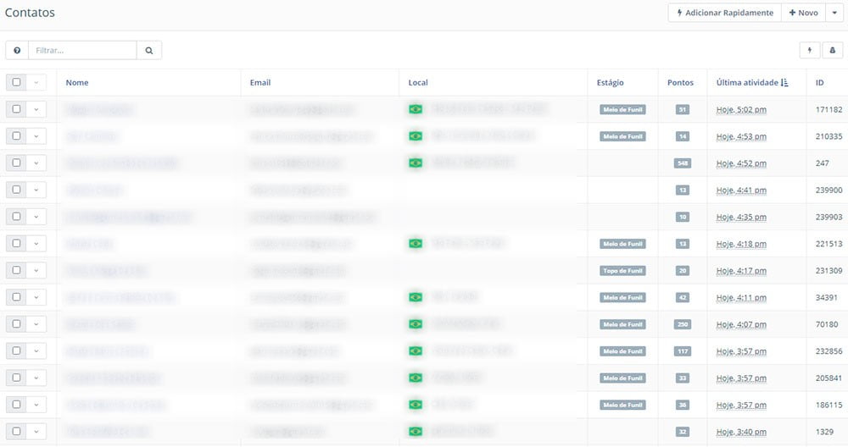Click the 548 points badge
This screenshot has height=447, width=848.
click(683, 163)
